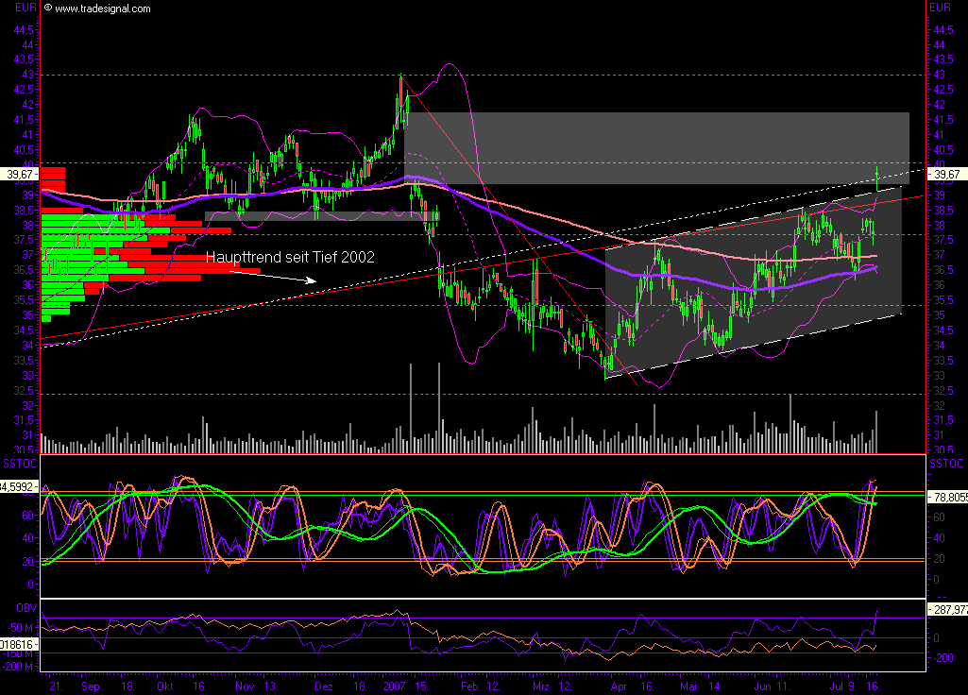968x695 pixels.
Task: Select the Haupttrend seit Tief 2002 annotation
Action: pyautogui.click(x=292, y=257)
